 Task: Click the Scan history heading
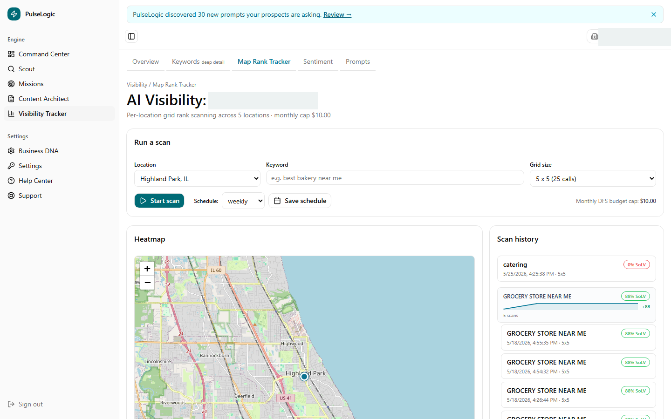[518, 239]
